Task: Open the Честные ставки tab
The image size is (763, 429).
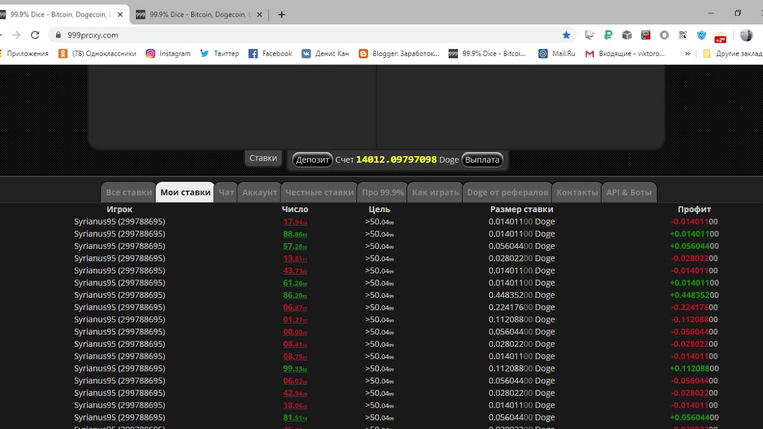Action: [x=320, y=192]
